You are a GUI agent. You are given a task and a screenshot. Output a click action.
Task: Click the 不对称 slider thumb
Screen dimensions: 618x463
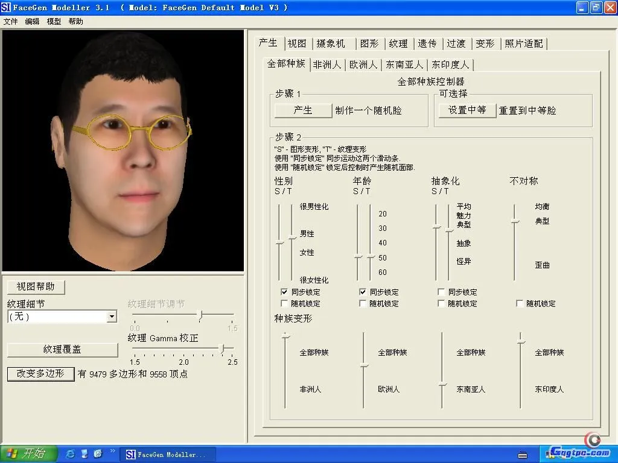(515, 222)
